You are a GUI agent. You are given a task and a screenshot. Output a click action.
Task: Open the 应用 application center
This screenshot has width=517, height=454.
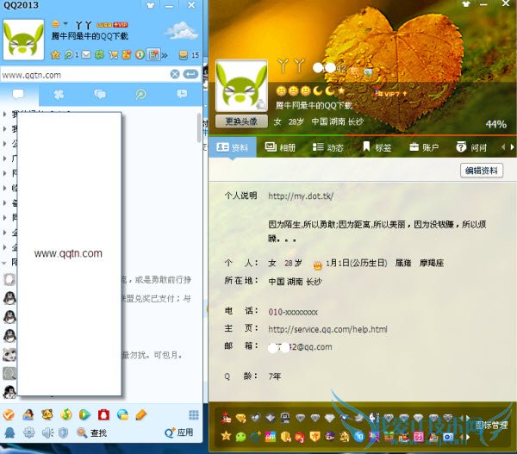[x=179, y=432]
